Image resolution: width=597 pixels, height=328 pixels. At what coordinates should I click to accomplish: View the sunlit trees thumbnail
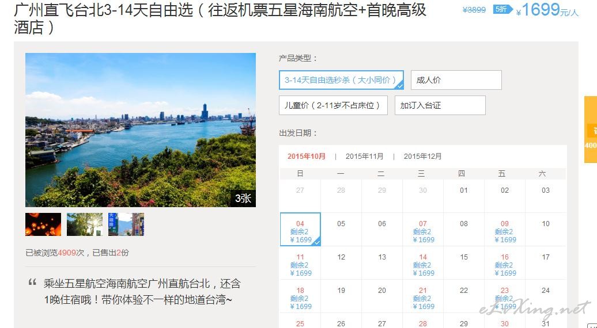[85, 224]
